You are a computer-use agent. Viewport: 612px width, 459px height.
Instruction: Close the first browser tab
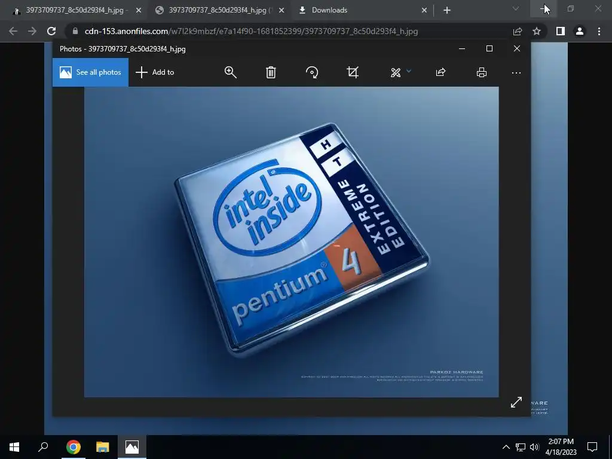point(139,11)
